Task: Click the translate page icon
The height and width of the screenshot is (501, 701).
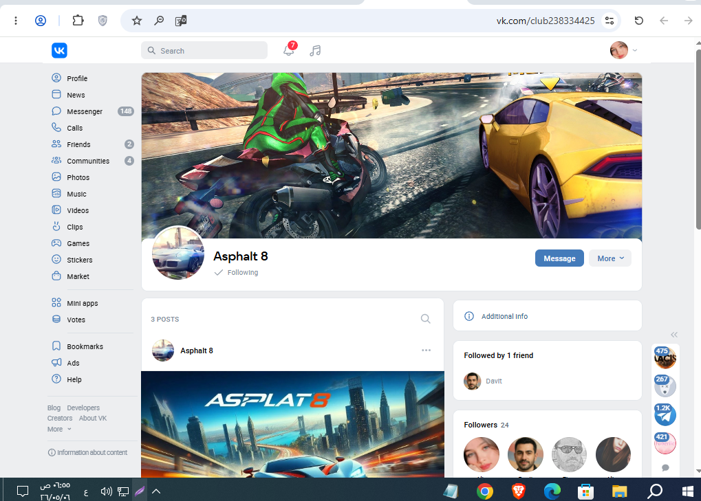Action: click(x=181, y=21)
